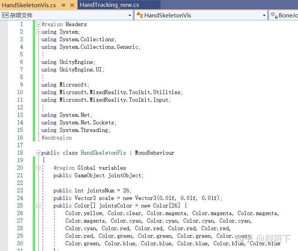Click 'using System.Collections.Generic;' line
Image resolution: width=298 pixels, height=251 pixels.
[x=91, y=47]
